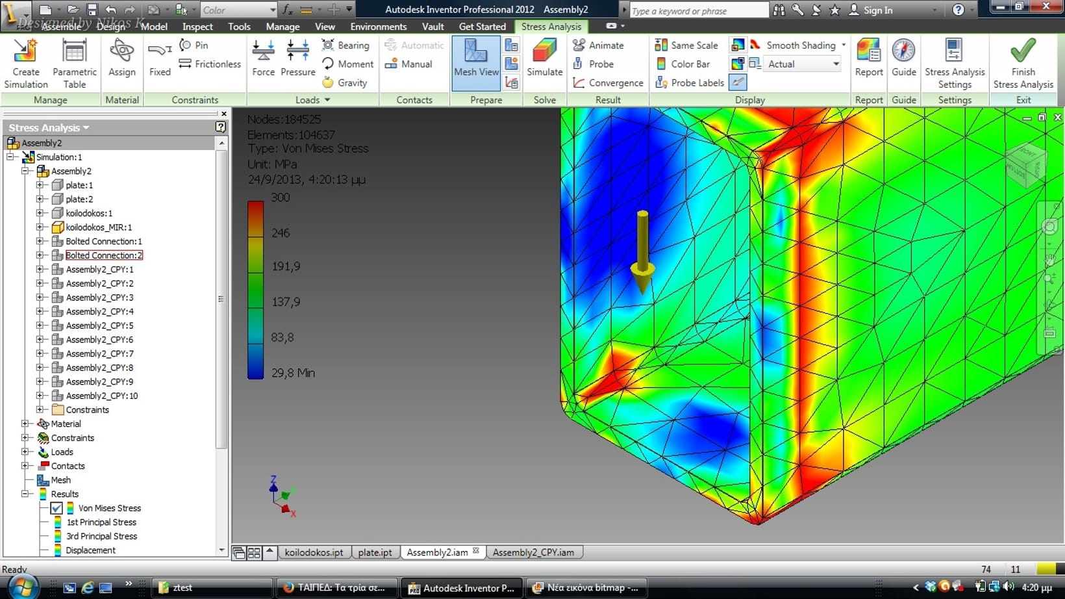Apply a Pressure load
1065x599 pixels.
[x=297, y=58]
